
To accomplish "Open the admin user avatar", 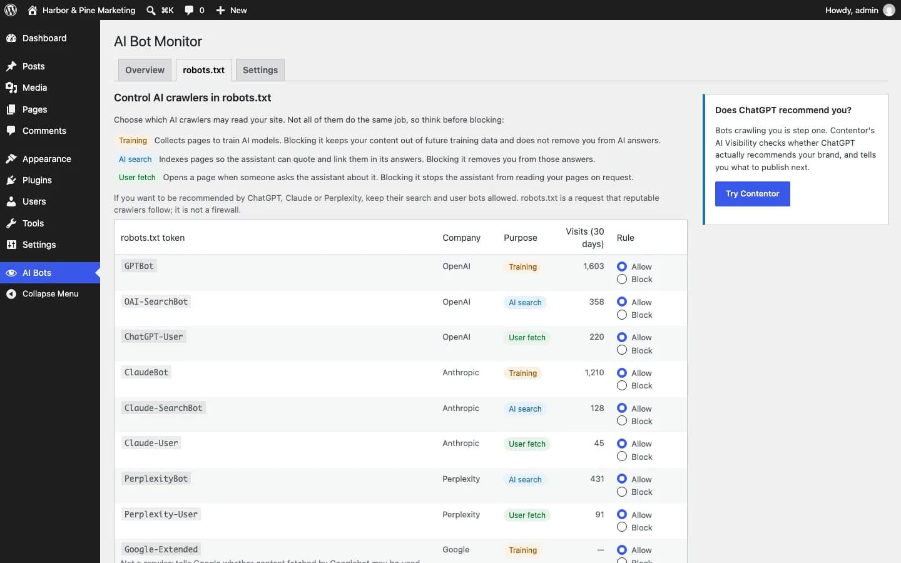I will click(889, 10).
